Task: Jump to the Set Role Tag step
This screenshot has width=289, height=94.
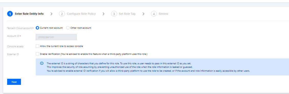Action: 127,14
